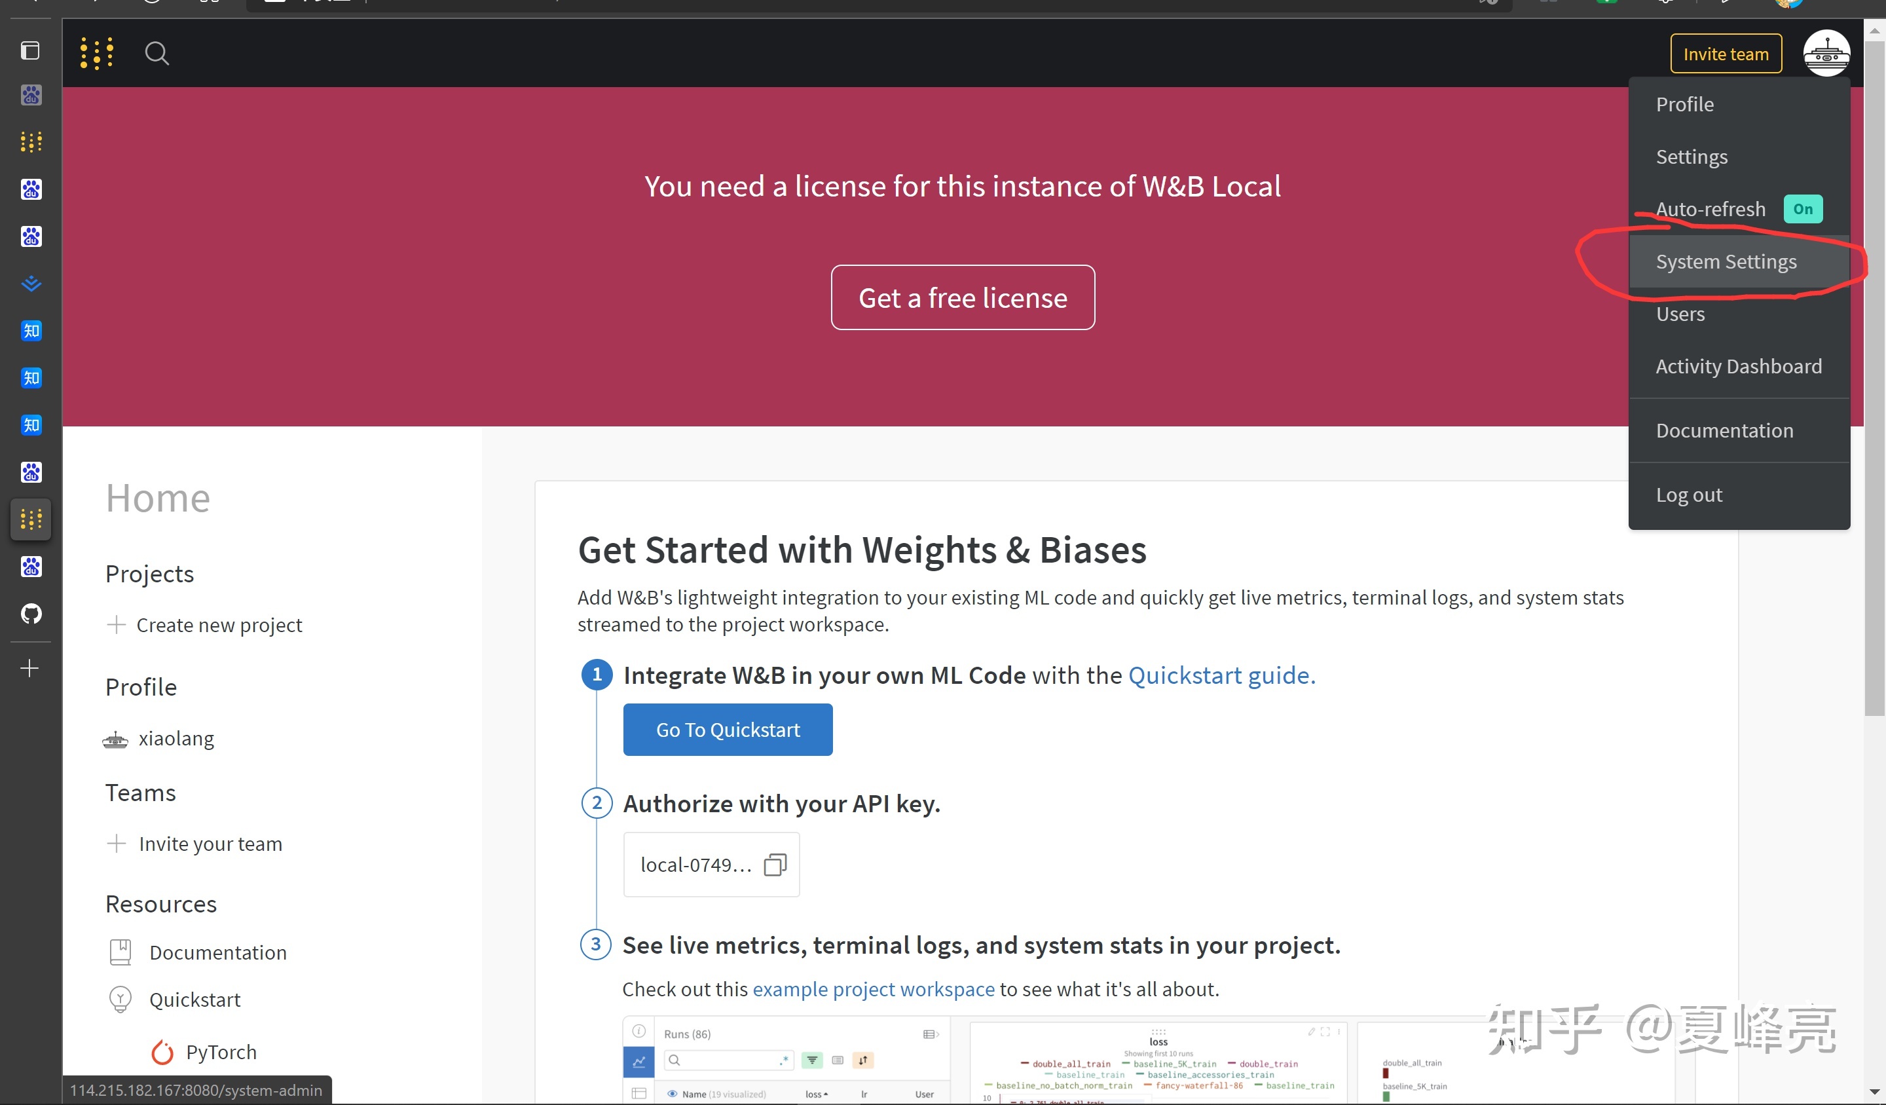This screenshot has width=1886, height=1105.
Task: Open Users from the account menu
Action: (1680, 314)
